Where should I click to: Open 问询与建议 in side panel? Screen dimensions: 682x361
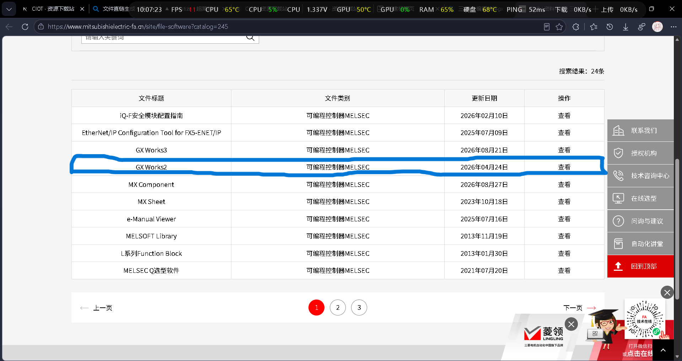point(640,221)
